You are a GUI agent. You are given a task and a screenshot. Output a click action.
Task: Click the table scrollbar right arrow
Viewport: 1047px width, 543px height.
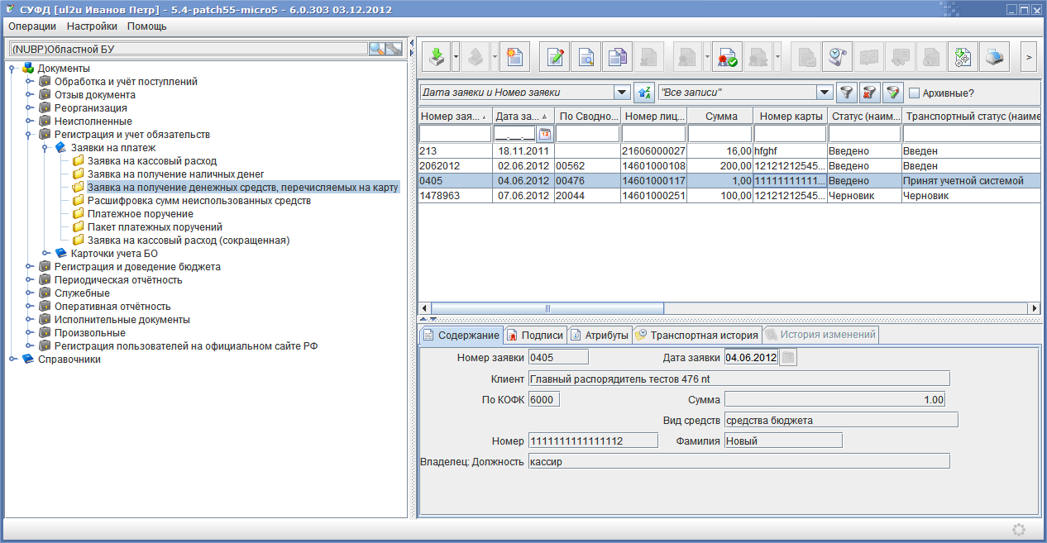[1034, 308]
